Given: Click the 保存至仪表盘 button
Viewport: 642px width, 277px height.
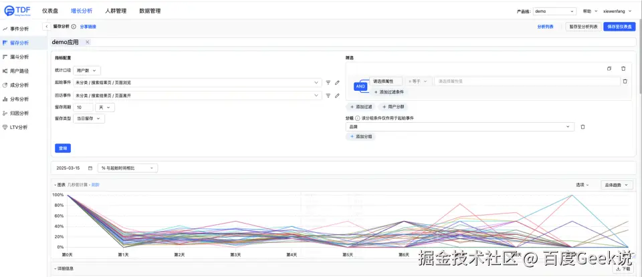Looking at the screenshot, I should pyautogui.click(x=619, y=27).
